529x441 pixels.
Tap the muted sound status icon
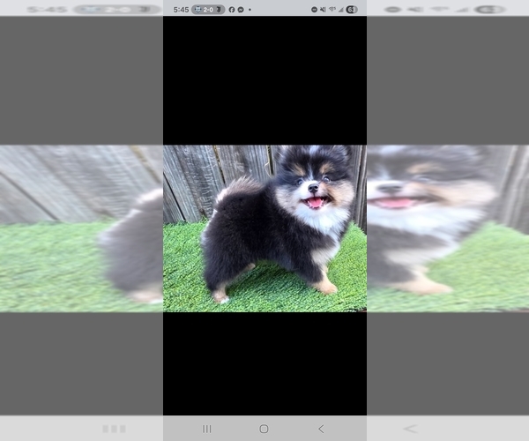(323, 10)
